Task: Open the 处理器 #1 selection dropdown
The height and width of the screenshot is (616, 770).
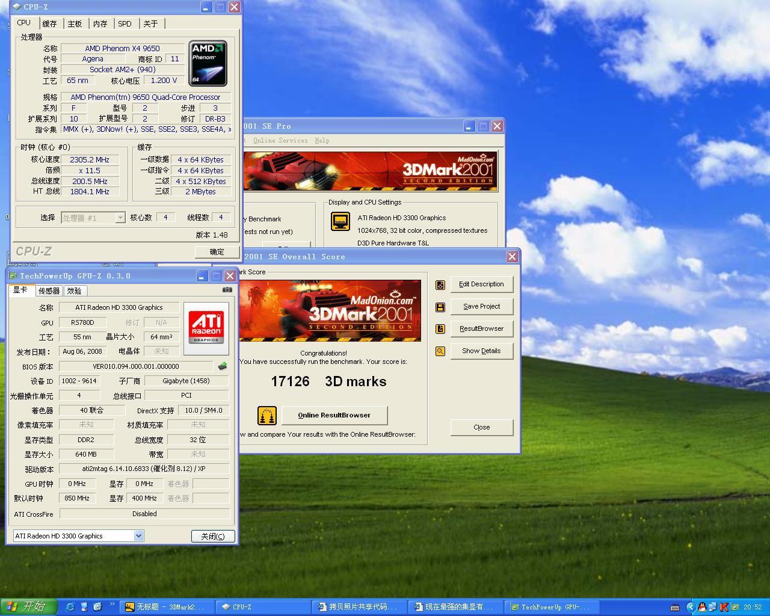Action: click(120, 218)
